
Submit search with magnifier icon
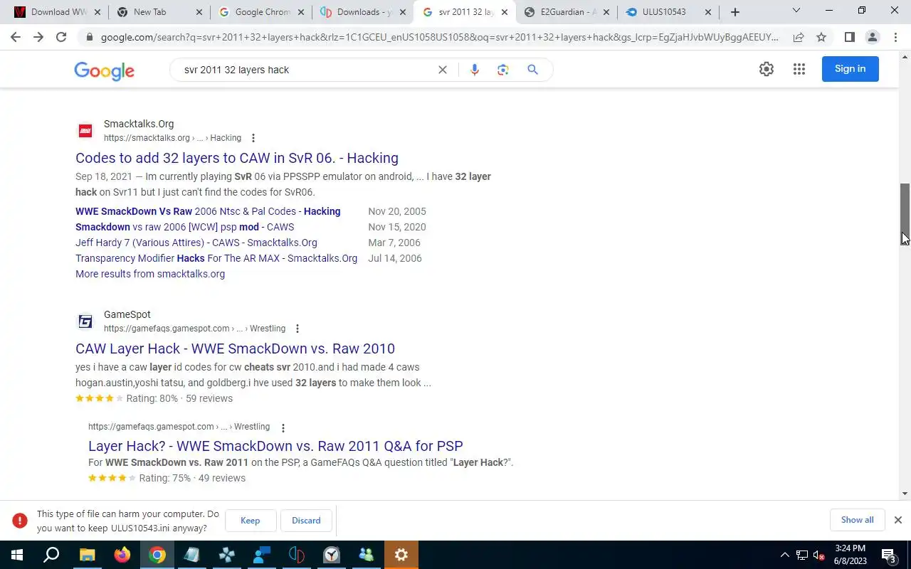(x=532, y=70)
